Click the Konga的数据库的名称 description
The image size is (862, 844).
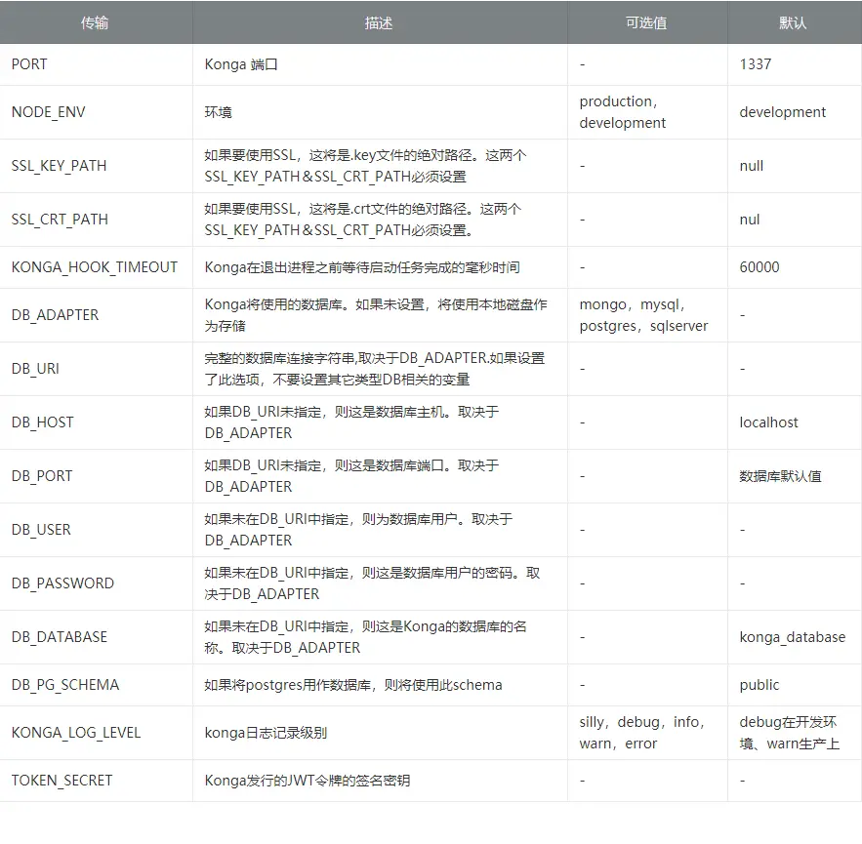coord(365,637)
